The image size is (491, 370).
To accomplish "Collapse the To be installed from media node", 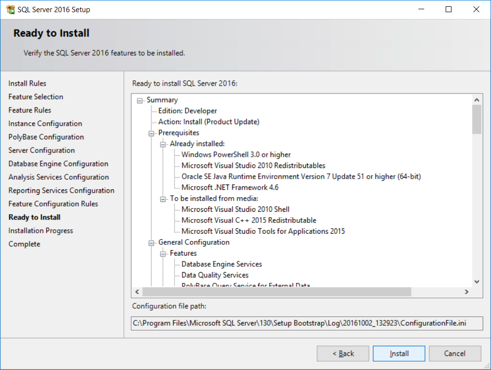I will [x=163, y=199].
